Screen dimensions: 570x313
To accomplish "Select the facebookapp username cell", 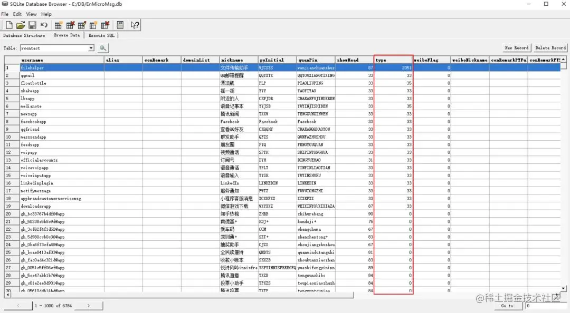I will (x=62, y=121).
